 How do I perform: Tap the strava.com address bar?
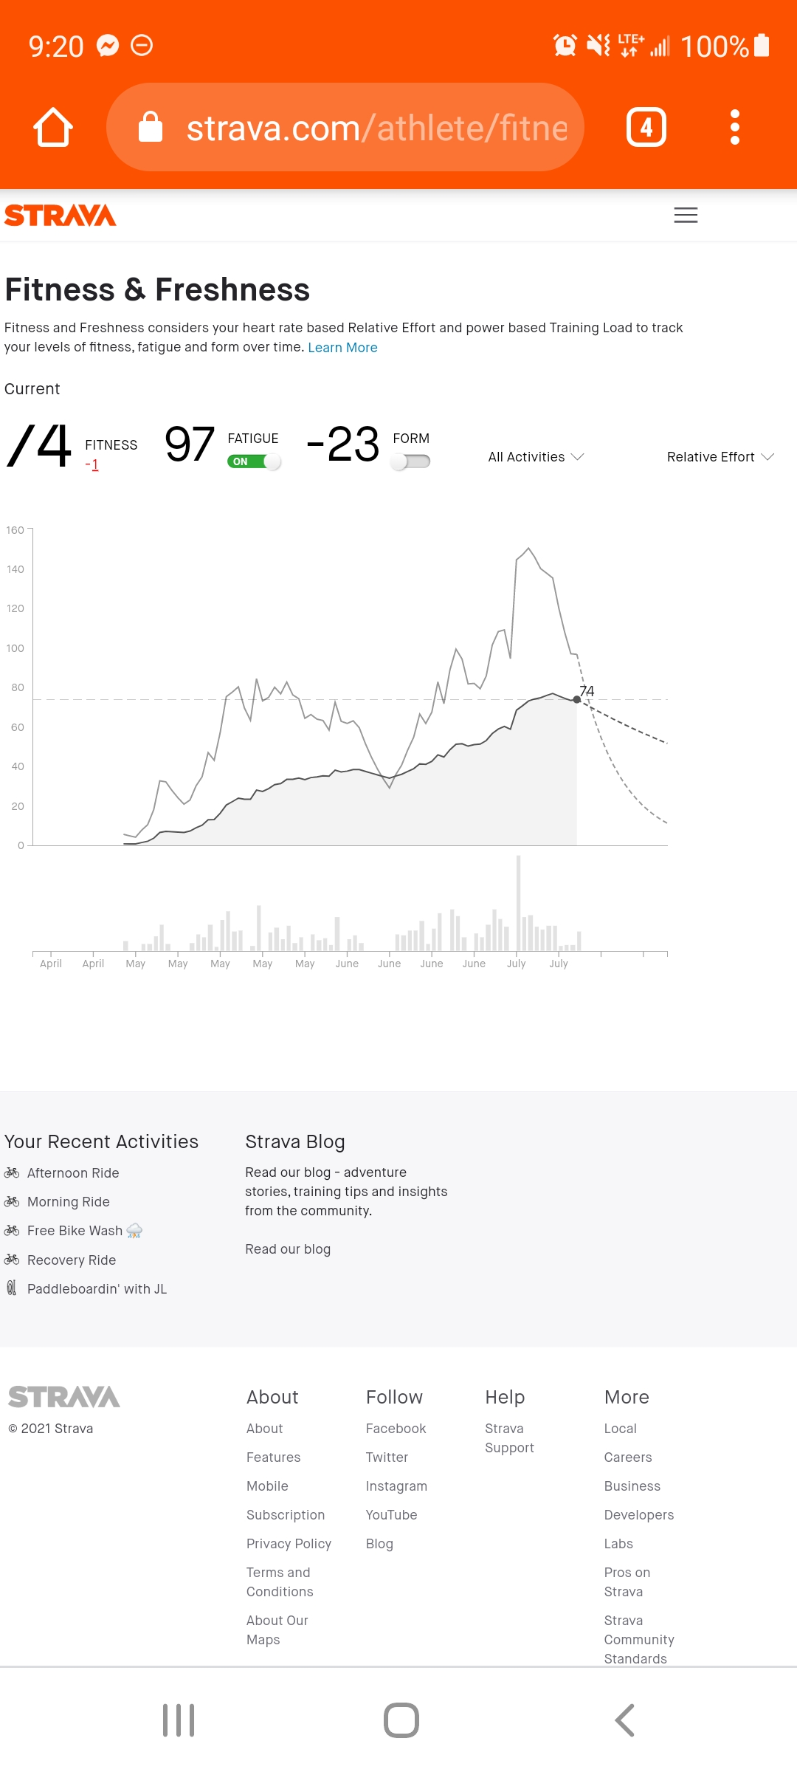pyautogui.click(x=376, y=127)
